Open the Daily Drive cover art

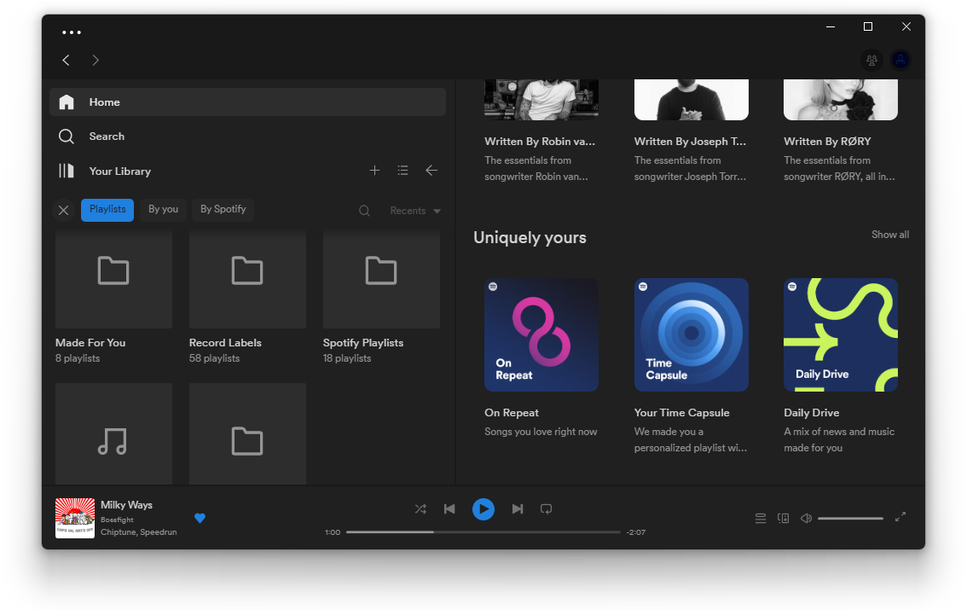pyautogui.click(x=841, y=335)
